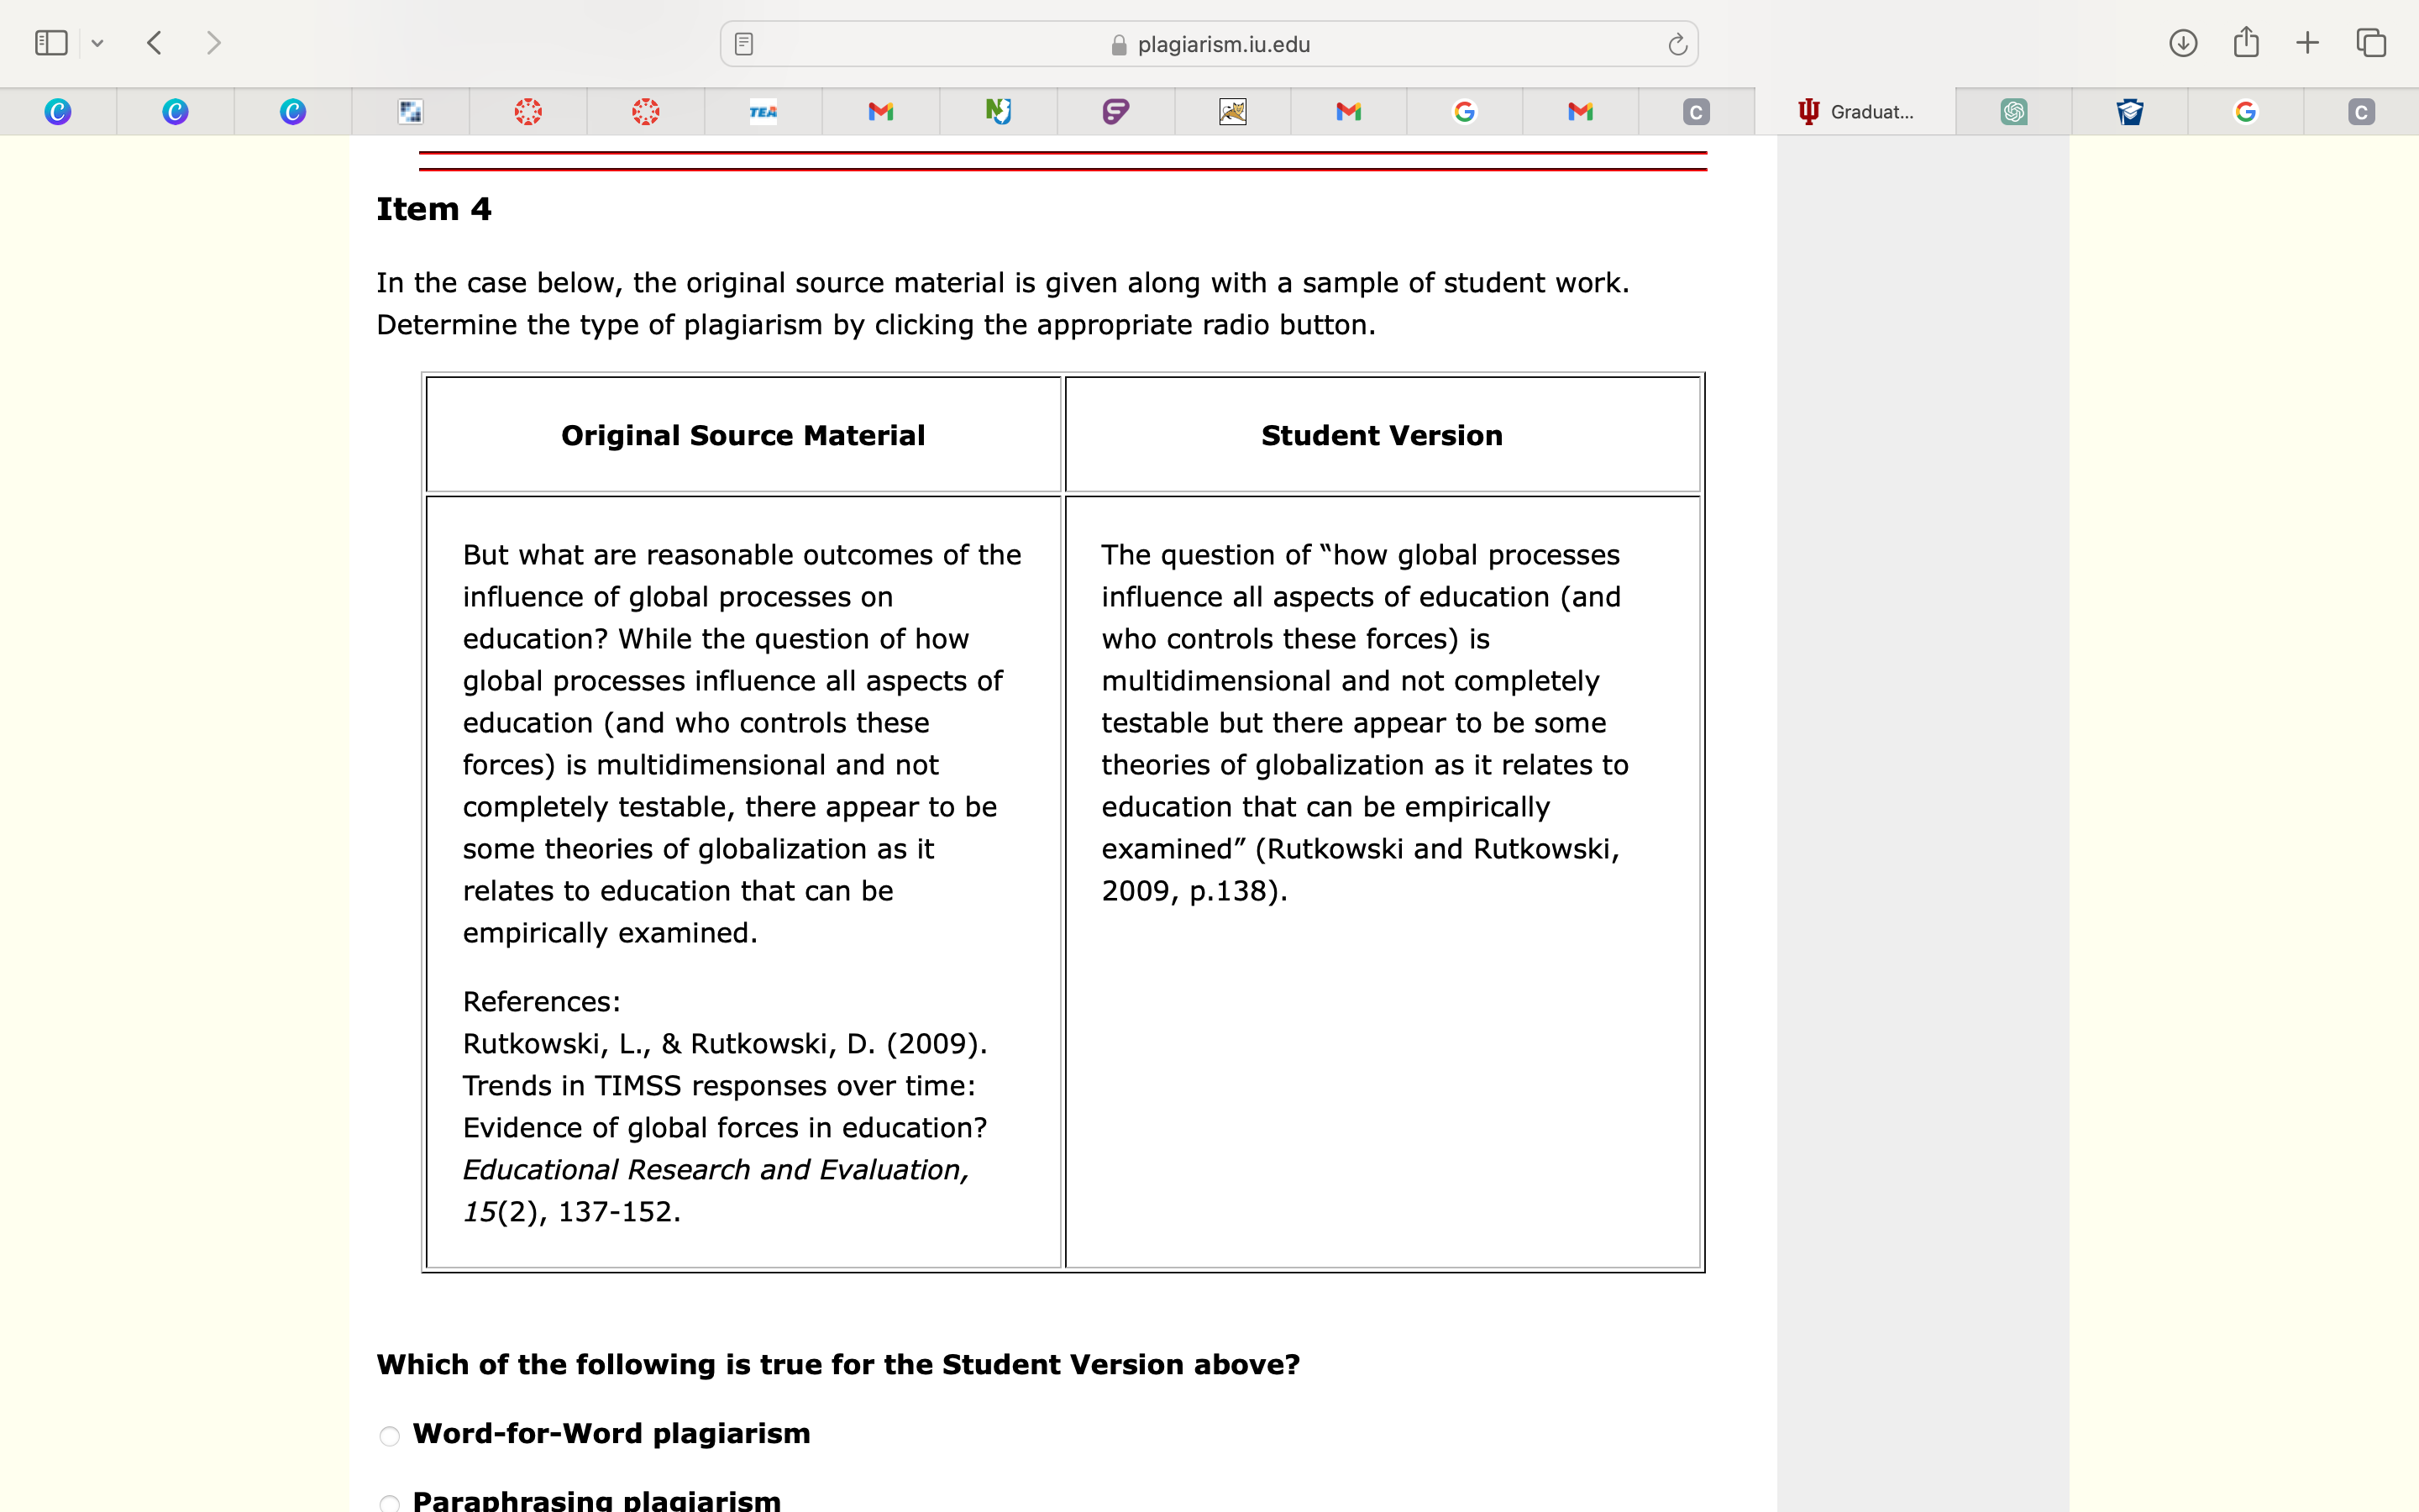
Task: Show the tab overview icon
Action: click(x=2371, y=43)
